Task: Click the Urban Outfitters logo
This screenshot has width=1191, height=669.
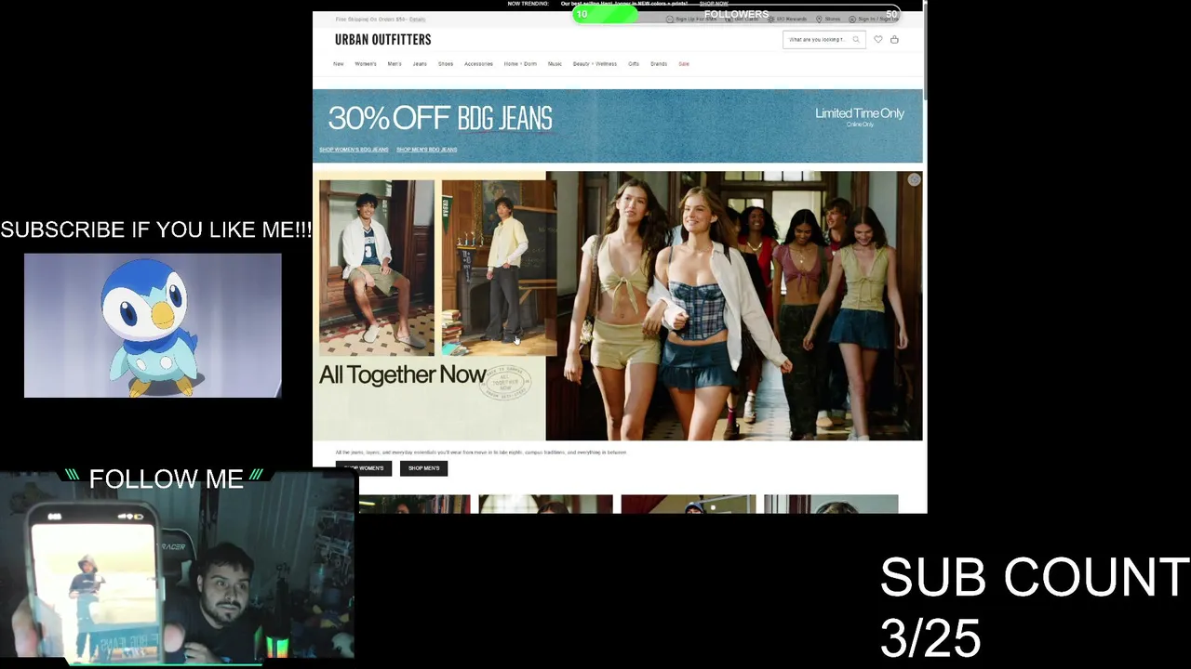Action: 382,40
